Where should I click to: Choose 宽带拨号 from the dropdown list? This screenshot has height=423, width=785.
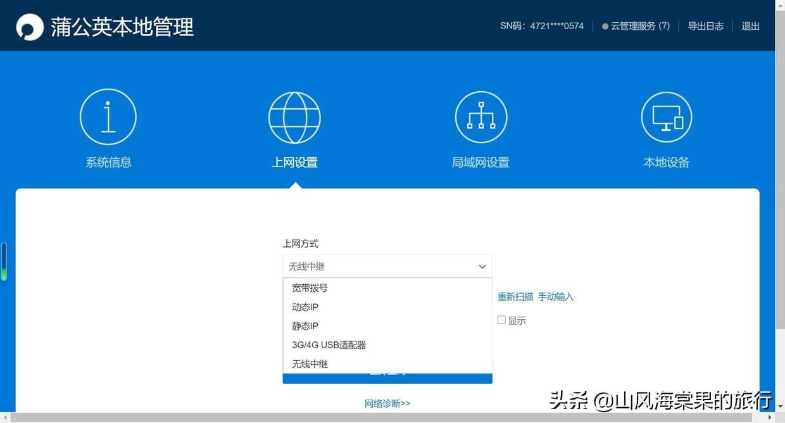click(387, 287)
